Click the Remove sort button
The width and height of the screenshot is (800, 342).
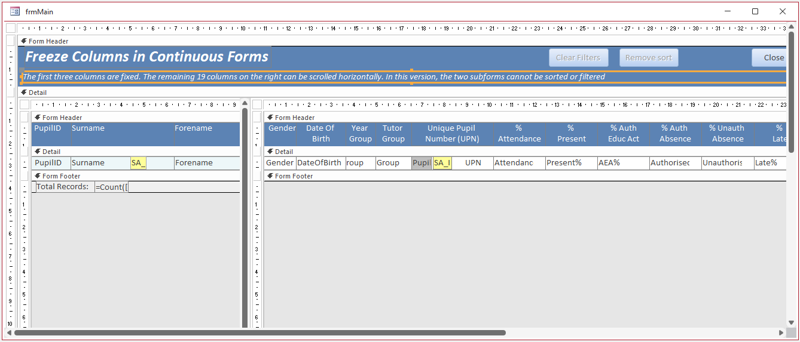649,58
